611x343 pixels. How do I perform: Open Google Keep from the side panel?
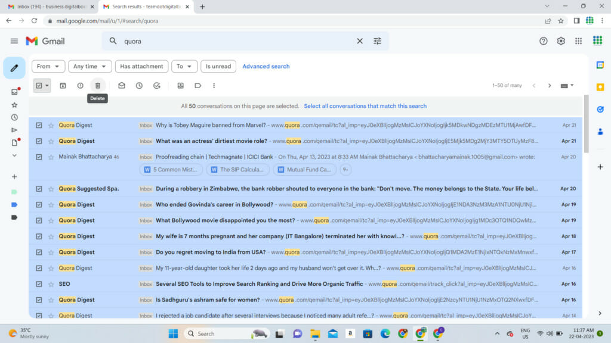coord(601,88)
